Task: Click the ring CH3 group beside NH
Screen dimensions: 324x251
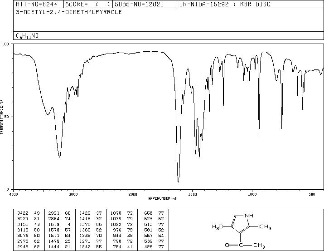Action: click(265, 227)
